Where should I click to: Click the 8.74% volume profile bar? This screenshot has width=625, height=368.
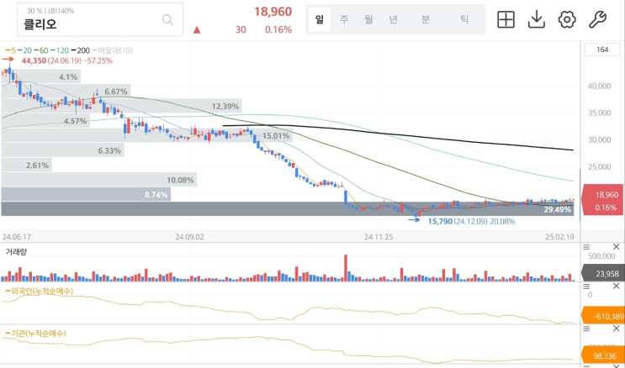(86, 194)
